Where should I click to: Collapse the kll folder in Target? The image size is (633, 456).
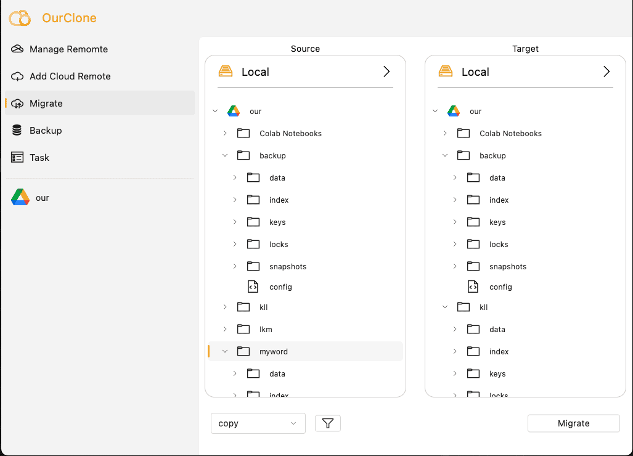coord(445,307)
